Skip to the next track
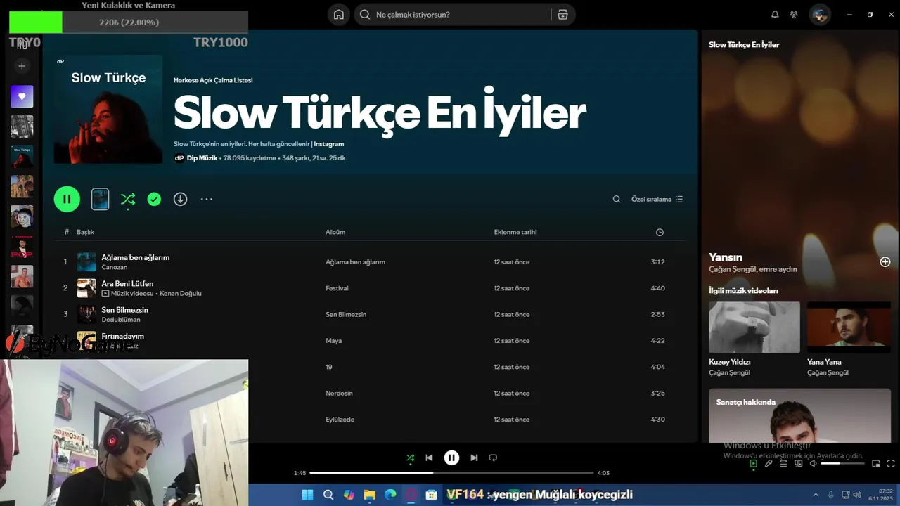 [474, 458]
